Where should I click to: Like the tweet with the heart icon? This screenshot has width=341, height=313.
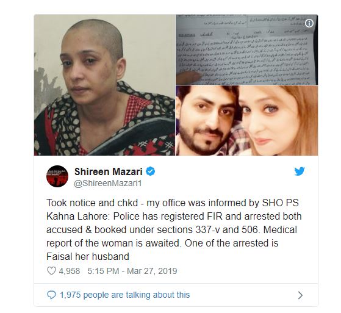[x=51, y=271]
